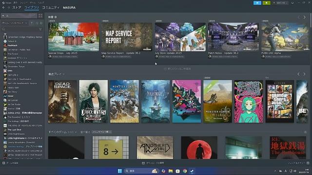Open the Community tab
This screenshot has width=312, height=175.
[51, 8]
